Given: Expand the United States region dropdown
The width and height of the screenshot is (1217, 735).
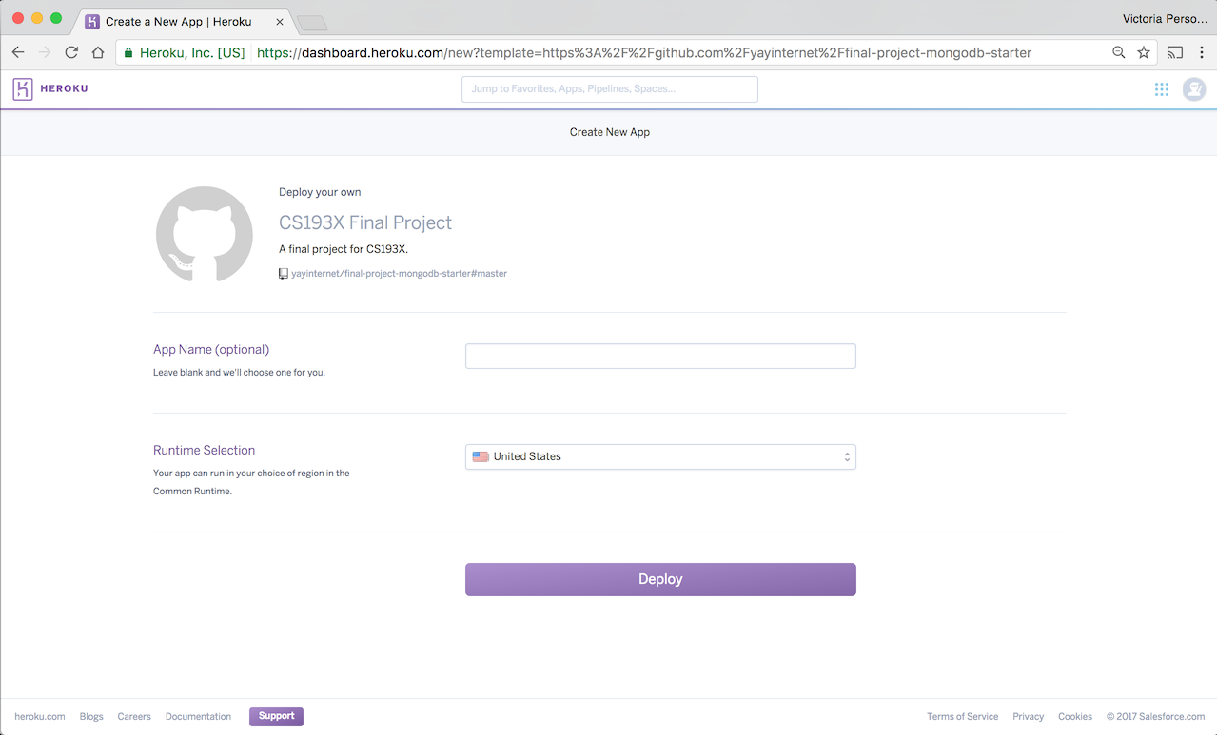Looking at the screenshot, I should click(660, 457).
